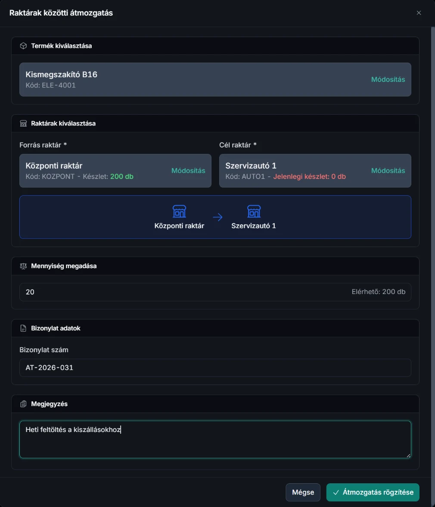The image size is (435, 507).
Task: Click the document icon beside Bizonylat adatok
Action: (x=23, y=328)
